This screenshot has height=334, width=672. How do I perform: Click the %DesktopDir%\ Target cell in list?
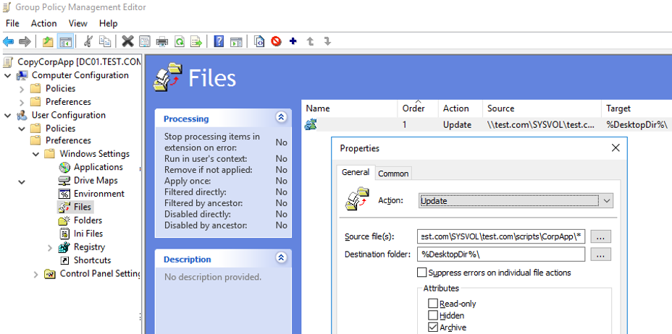[637, 125]
